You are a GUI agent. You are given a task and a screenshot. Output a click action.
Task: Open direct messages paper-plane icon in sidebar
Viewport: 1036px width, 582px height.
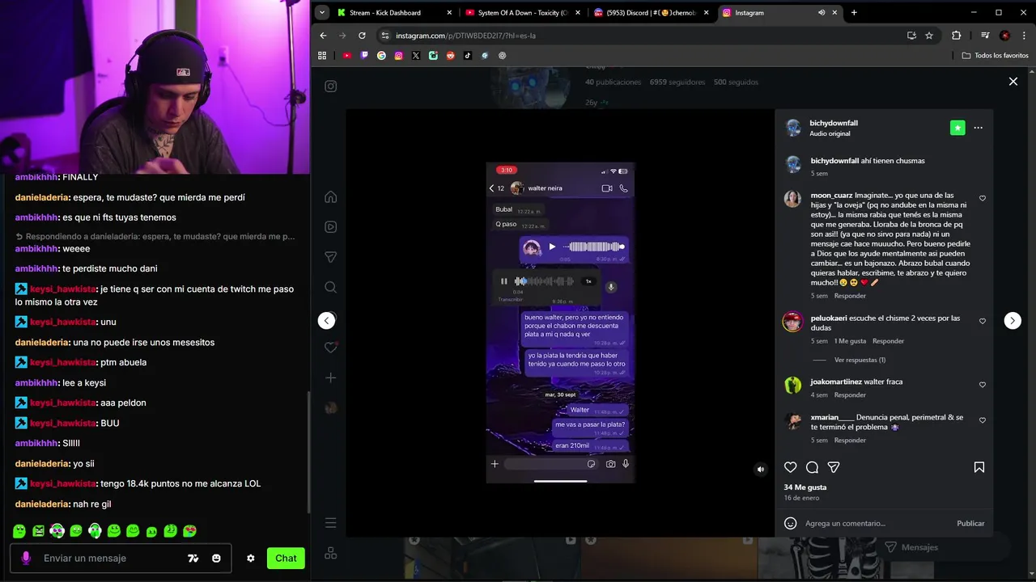pyautogui.click(x=330, y=257)
